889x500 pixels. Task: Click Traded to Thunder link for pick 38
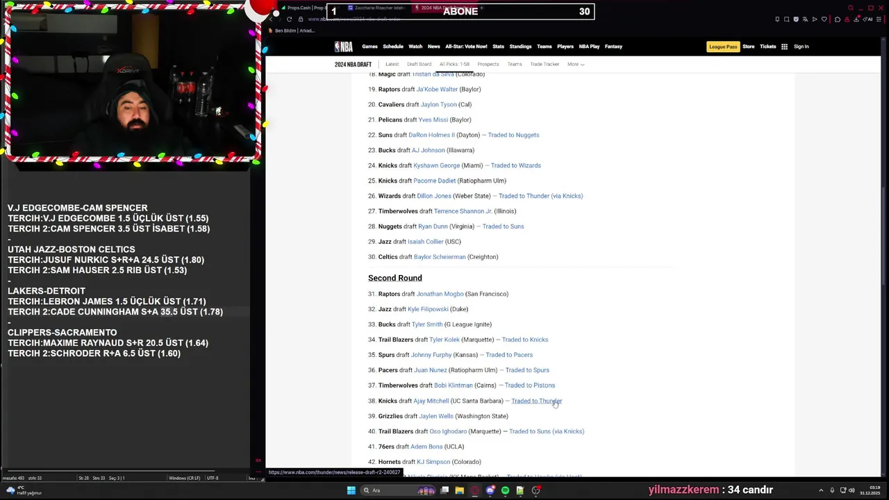tap(536, 401)
